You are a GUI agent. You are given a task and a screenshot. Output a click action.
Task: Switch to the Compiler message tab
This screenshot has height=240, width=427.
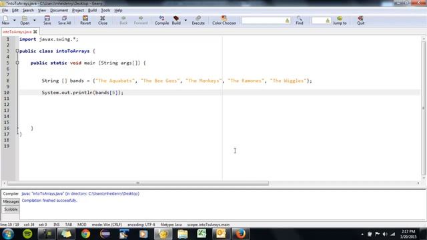coord(11,194)
